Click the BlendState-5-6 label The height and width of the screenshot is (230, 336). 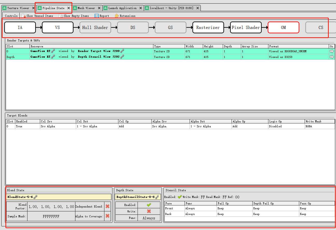(x=20, y=197)
